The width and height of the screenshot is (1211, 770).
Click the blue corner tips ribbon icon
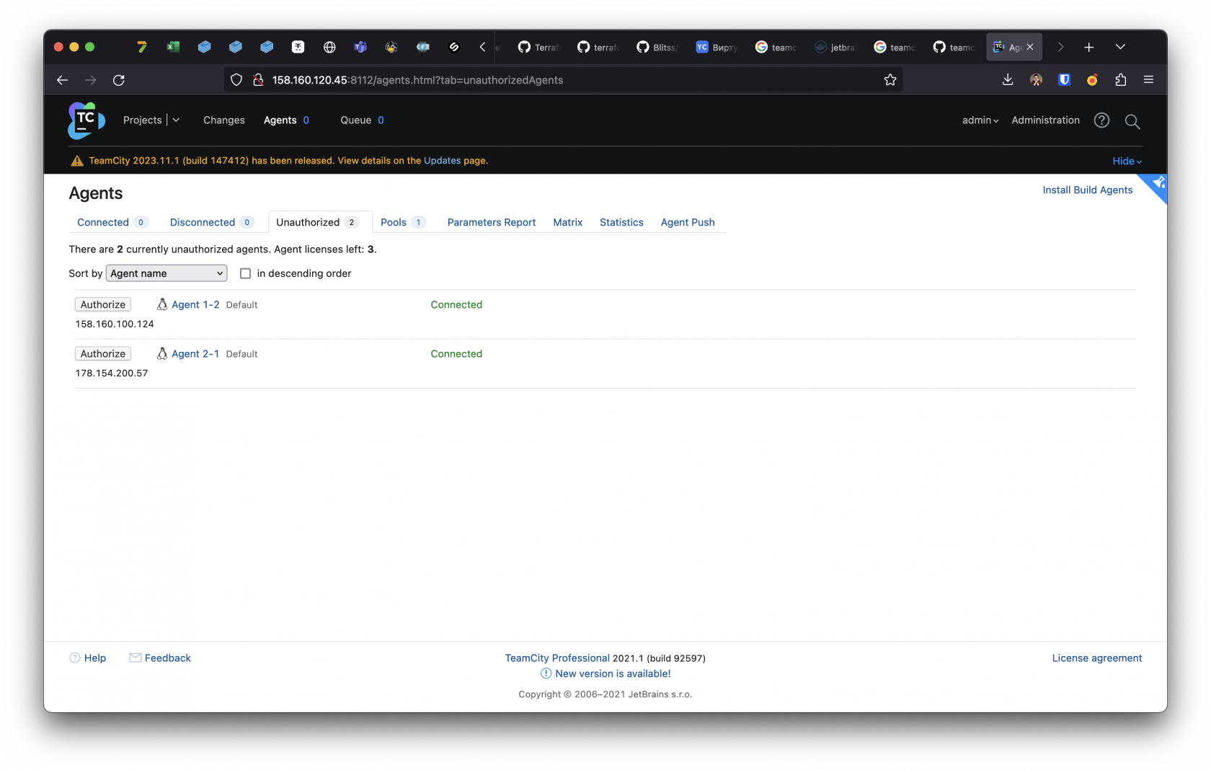click(1156, 184)
